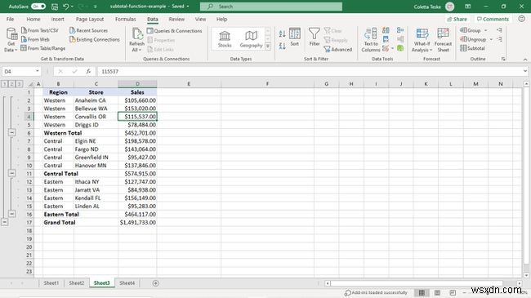
Task: Save the workbook from title bar
Action: pos(55,7)
